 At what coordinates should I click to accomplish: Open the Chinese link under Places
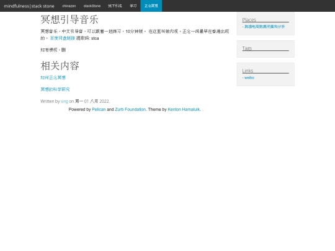point(264,27)
